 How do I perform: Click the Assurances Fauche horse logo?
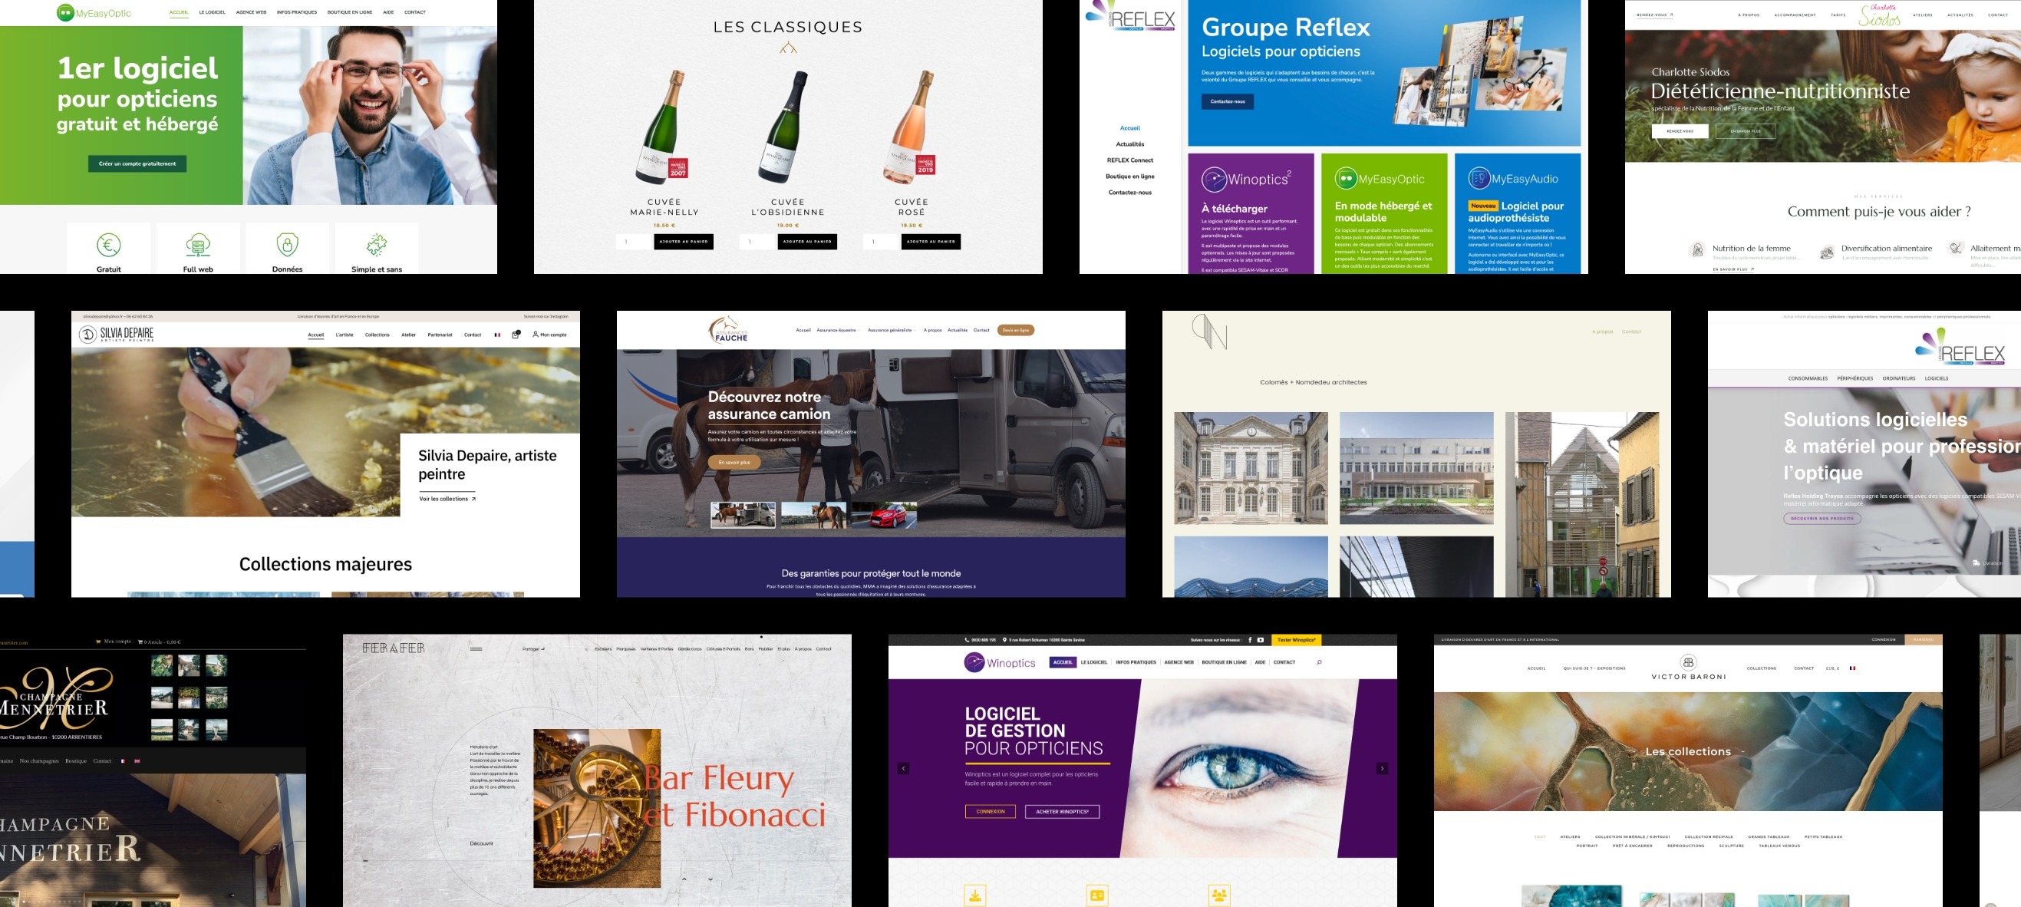coord(729,329)
